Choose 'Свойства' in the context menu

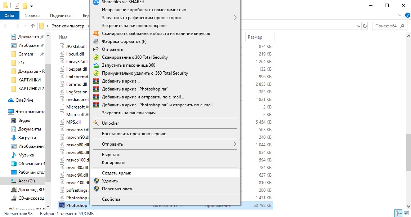pyautogui.click(x=111, y=199)
